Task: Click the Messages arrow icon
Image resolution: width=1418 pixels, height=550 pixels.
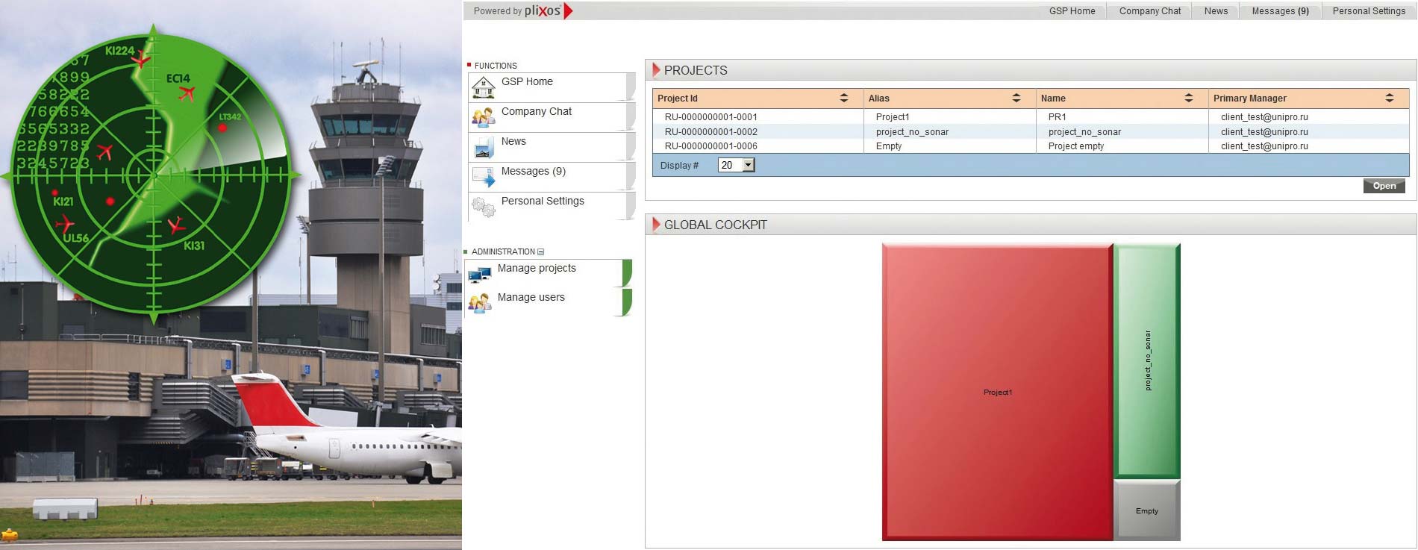Action: pyautogui.click(x=484, y=177)
